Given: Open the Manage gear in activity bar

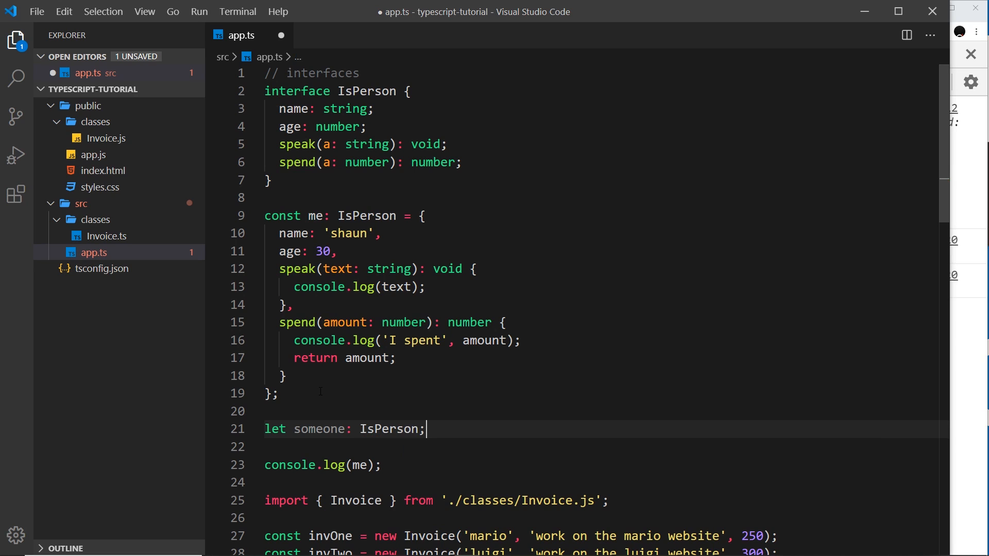Looking at the screenshot, I should pyautogui.click(x=16, y=535).
